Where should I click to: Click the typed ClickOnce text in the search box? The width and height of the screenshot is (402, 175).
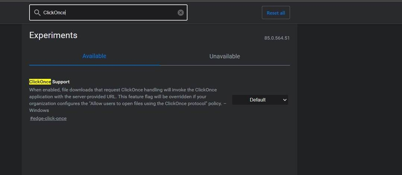(x=54, y=13)
